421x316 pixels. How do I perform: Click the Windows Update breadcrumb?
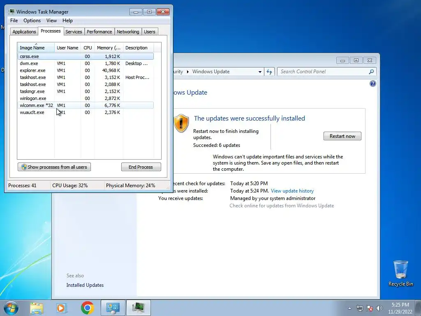tap(211, 72)
